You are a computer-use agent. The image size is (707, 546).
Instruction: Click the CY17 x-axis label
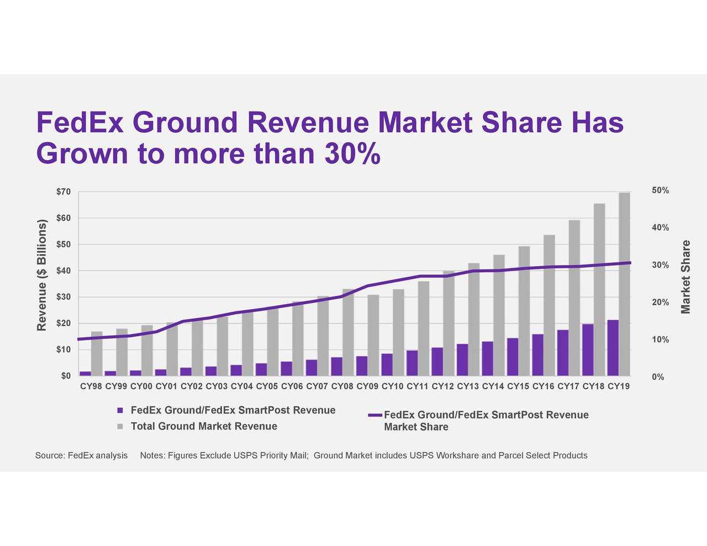tap(568, 386)
